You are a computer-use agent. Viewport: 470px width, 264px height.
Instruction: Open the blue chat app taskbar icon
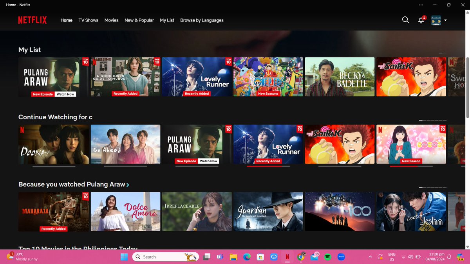tap(274, 257)
